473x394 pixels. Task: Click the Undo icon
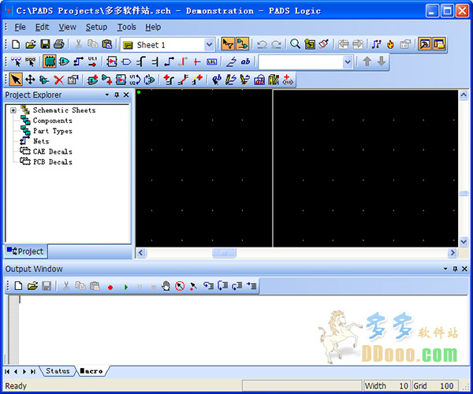coord(262,45)
